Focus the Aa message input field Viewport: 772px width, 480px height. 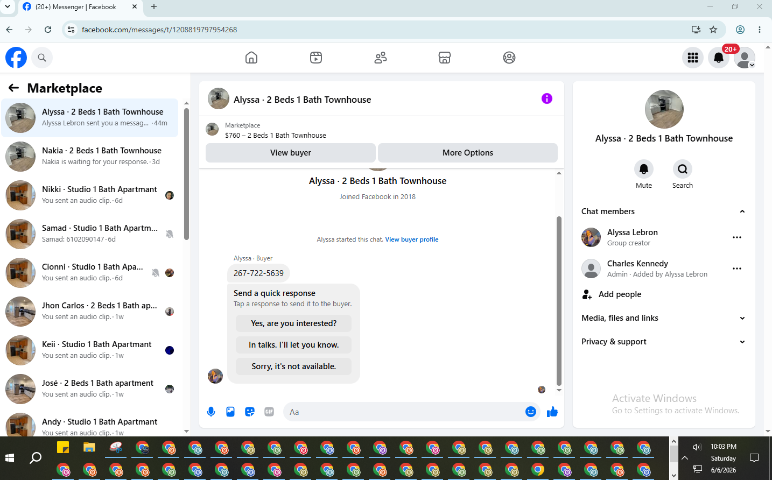[404, 412]
